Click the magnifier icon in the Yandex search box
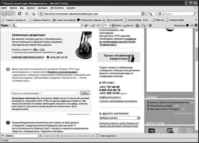Viewport: 199px width, 143px height. (195, 14)
